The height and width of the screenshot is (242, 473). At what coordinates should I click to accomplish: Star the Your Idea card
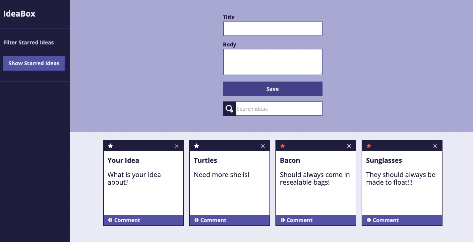point(110,146)
